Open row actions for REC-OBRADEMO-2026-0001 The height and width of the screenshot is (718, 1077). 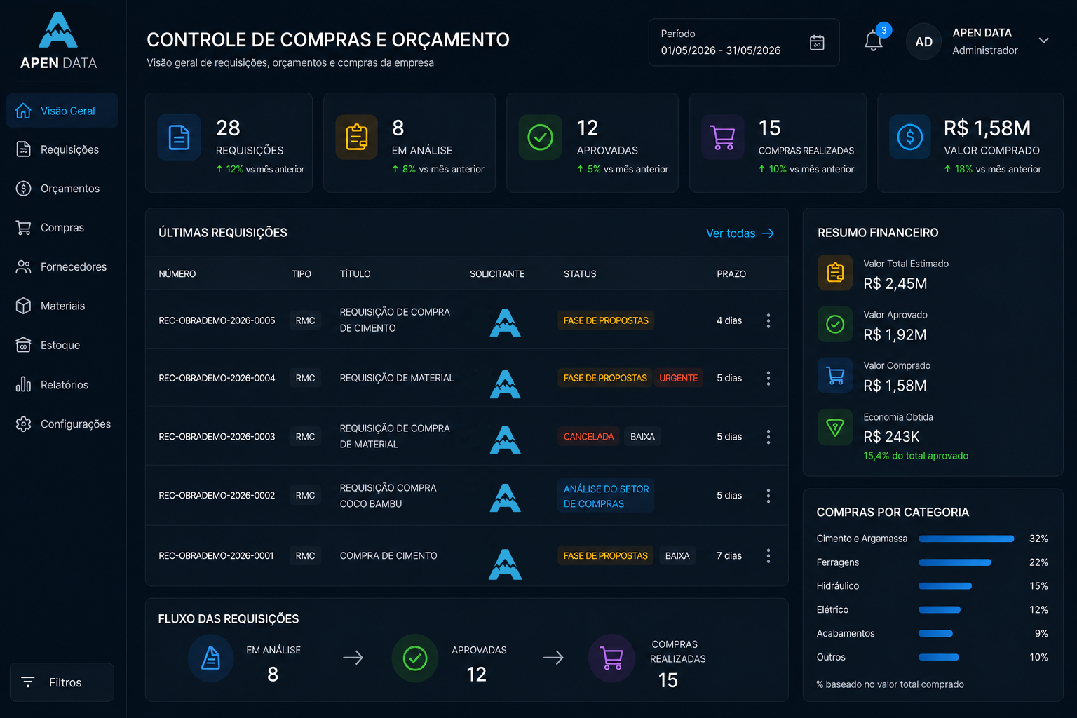(768, 556)
